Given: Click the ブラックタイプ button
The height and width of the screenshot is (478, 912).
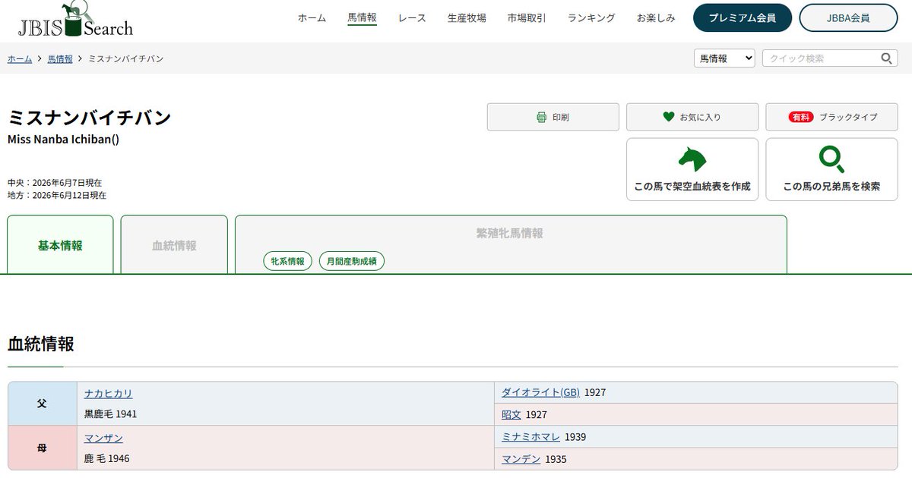Looking at the screenshot, I should pos(831,117).
